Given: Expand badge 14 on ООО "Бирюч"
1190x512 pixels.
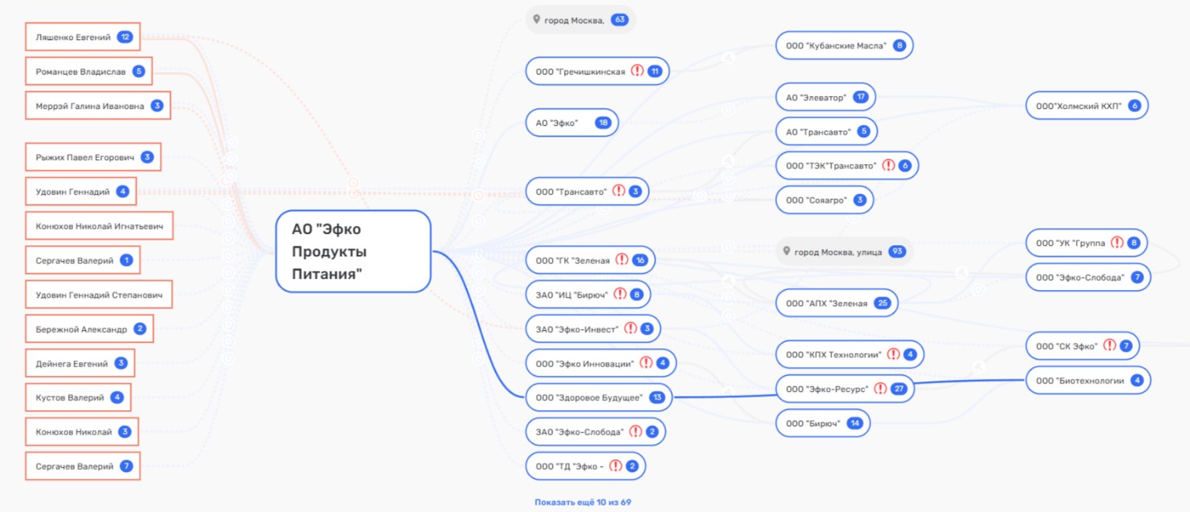Looking at the screenshot, I should coord(855,423).
